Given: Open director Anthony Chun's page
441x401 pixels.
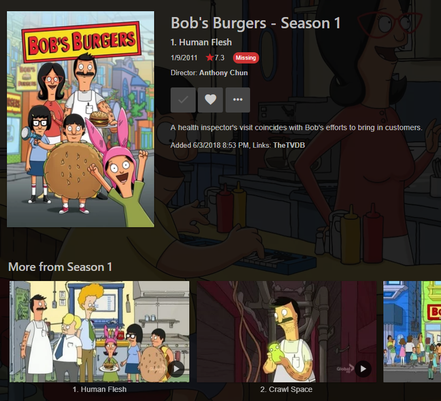Looking at the screenshot, I should (223, 73).
